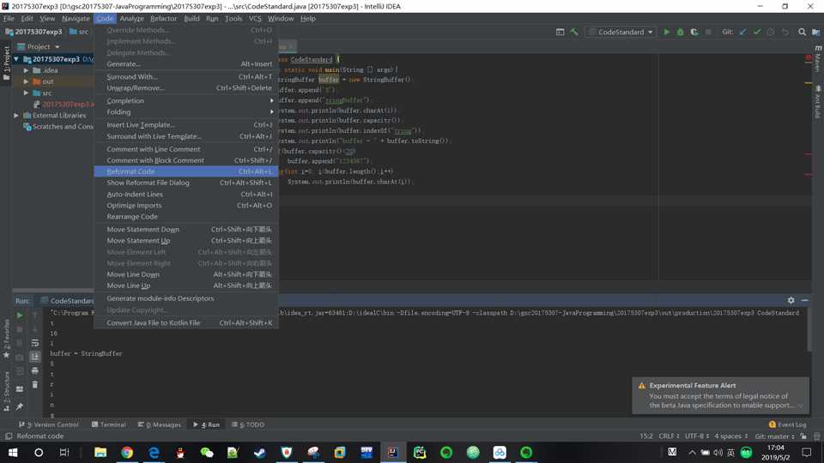Open the Git: master branch popup
The image size is (824, 463).
[774, 436]
